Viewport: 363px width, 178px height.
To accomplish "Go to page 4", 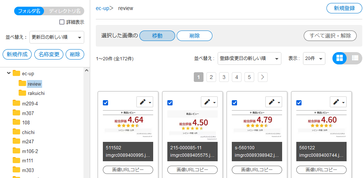I will (237, 77).
